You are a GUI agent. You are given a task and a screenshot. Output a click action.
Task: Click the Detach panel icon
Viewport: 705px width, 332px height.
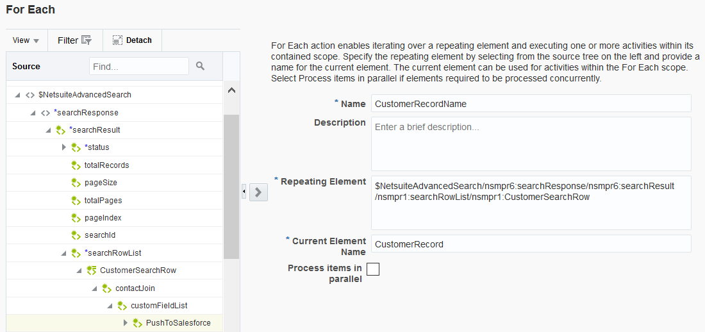pyautogui.click(x=117, y=40)
